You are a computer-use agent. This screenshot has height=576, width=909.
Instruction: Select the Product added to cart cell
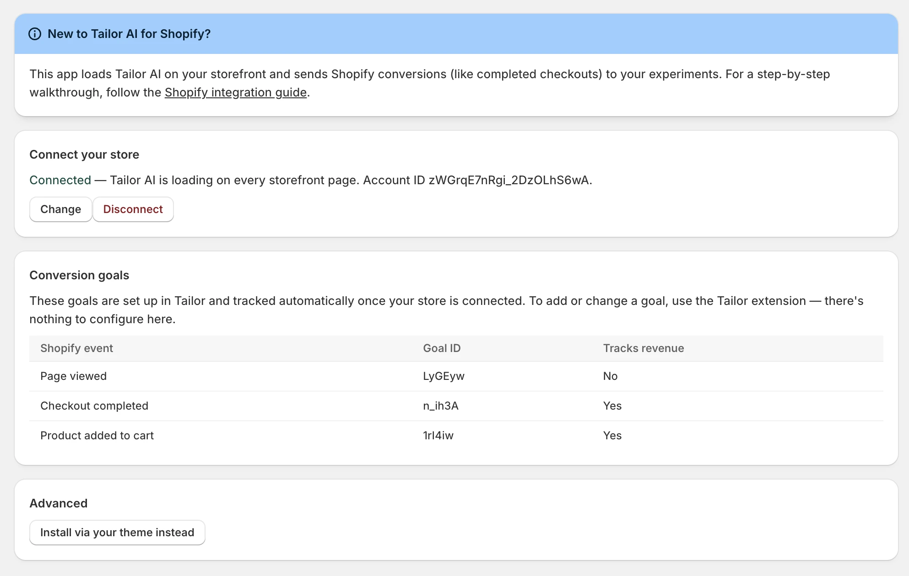point(97,436)
